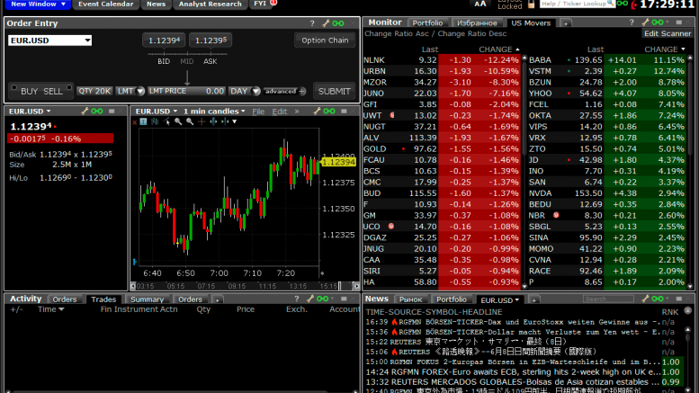The image size is (699, 393).
Task: Open the Summary tab in Activity
Action: pos(147,299)
